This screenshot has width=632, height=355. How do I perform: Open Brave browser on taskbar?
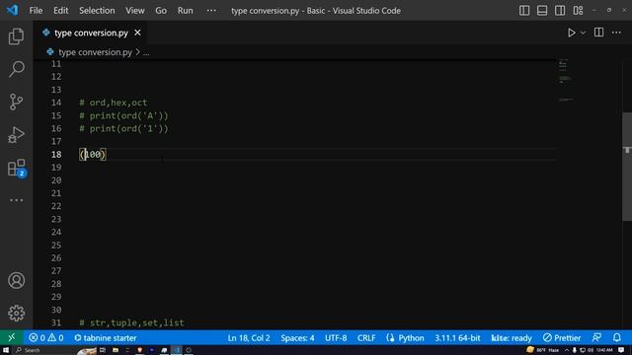coord(139,350)
